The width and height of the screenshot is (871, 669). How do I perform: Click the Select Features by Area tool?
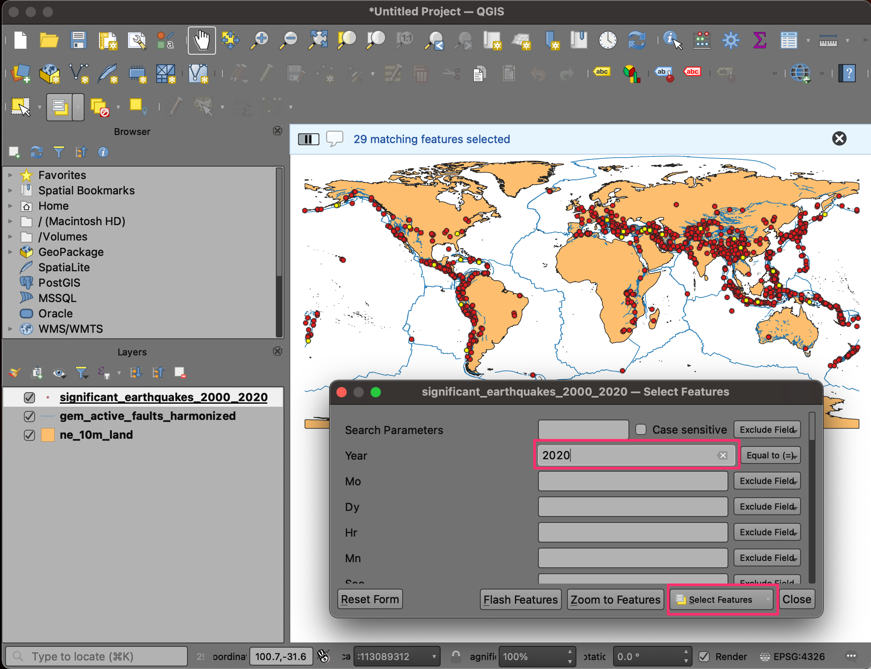(20, 107)
